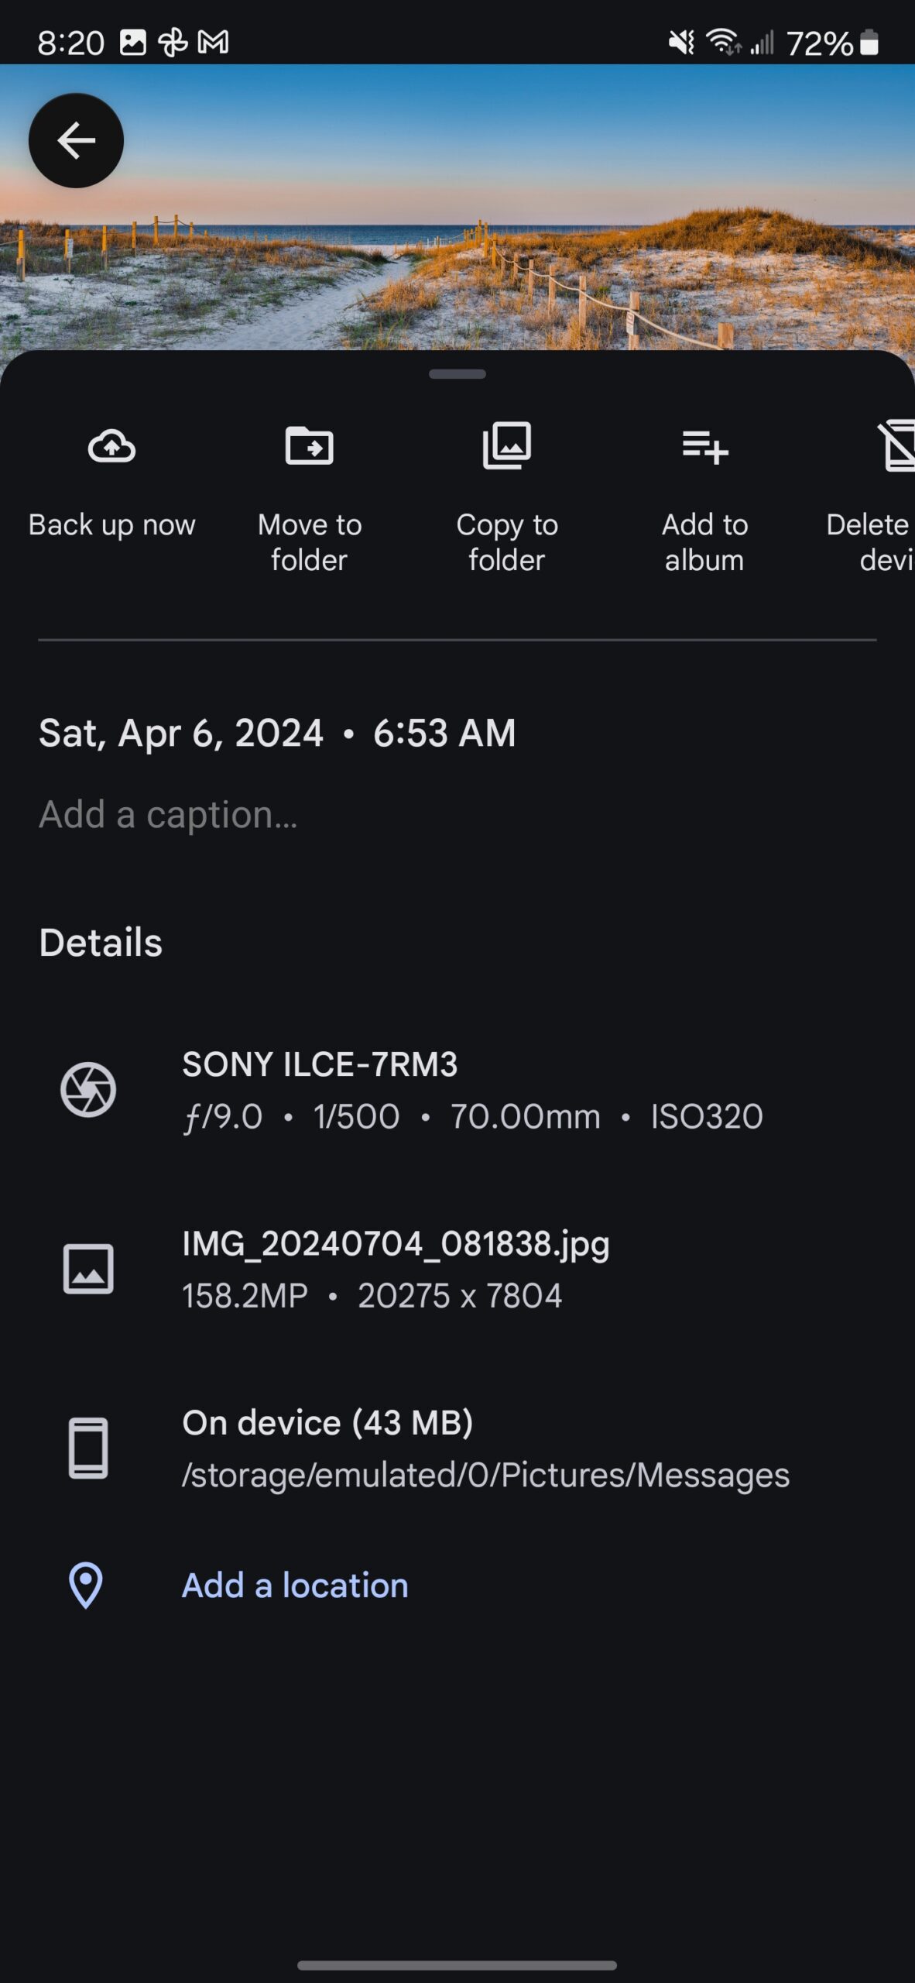The image size is (915, 1983).
Task: Tap the location pin icon
Action: pos(86,1585)
